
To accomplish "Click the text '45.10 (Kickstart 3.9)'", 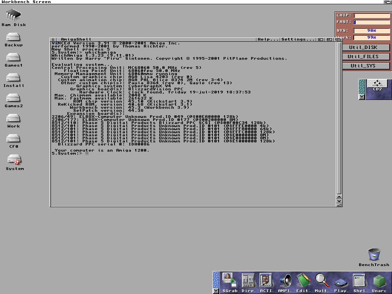I will [x=160, y=101].
